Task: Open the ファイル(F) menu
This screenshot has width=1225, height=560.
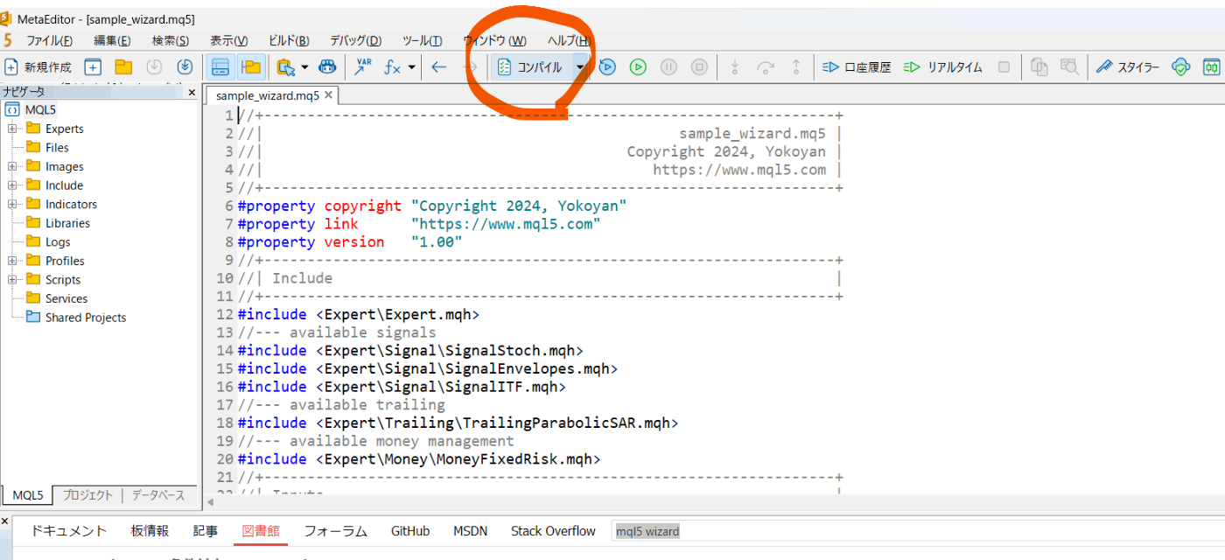Action: 49,40
